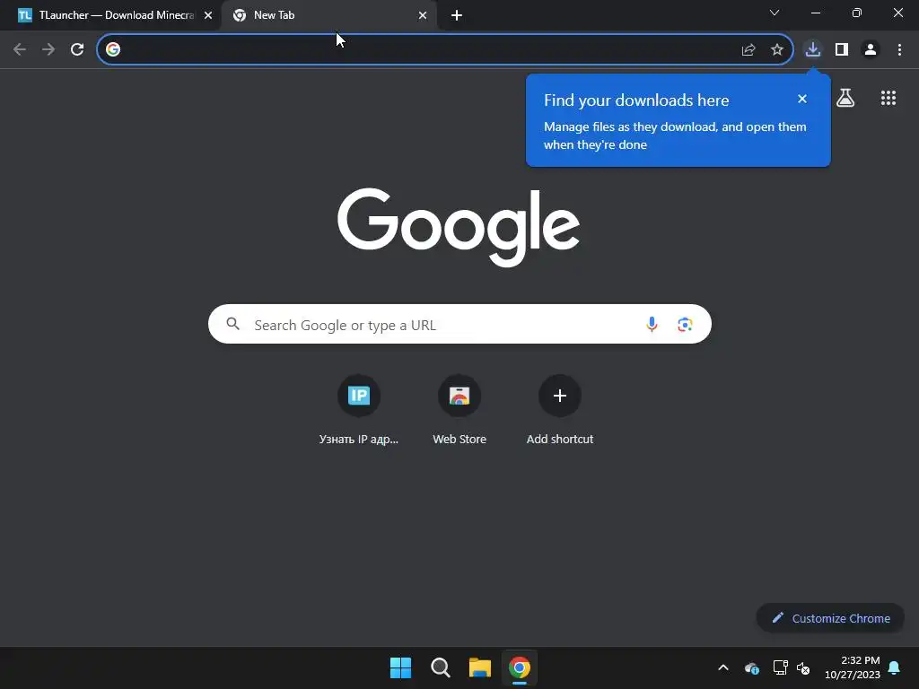The height and width of the screenshot is (689, 919).
Task: Expand the tab search chevron
Action: pos(775,13)
